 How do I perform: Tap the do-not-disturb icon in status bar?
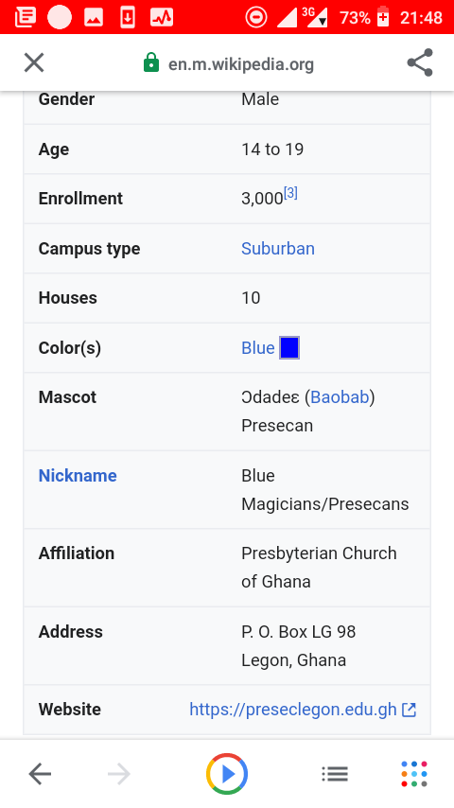point(255,18)
